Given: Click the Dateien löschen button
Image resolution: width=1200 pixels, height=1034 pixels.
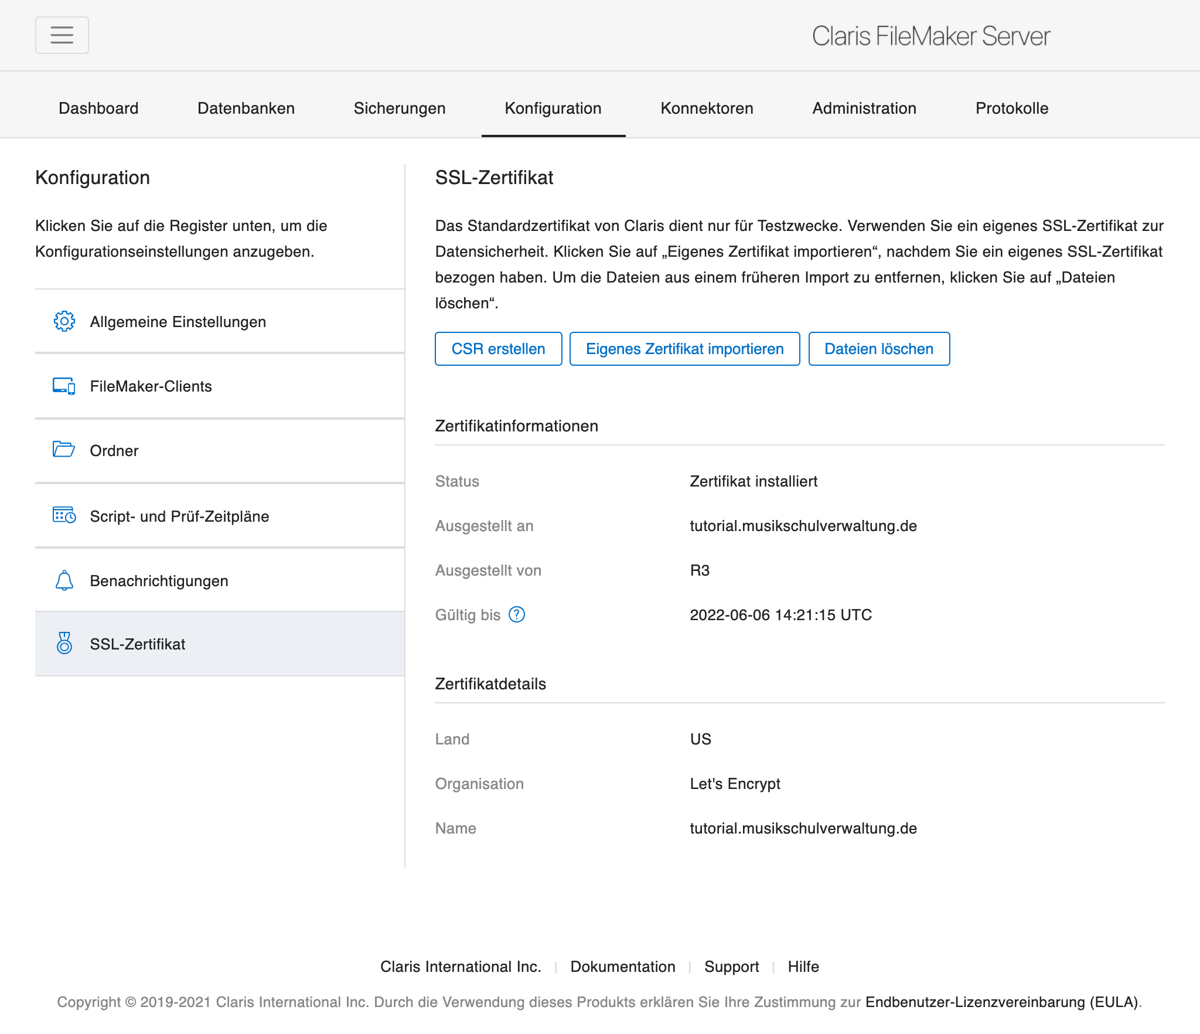Looking at the screenshot, I should pyautogui.click(x=879, y=349).
